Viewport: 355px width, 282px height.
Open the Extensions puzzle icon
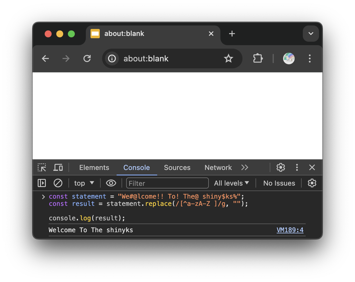tap(258, 59)
